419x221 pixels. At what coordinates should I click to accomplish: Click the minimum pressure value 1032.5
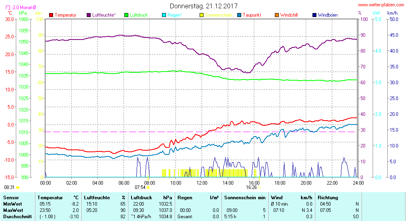pos(166,204)
